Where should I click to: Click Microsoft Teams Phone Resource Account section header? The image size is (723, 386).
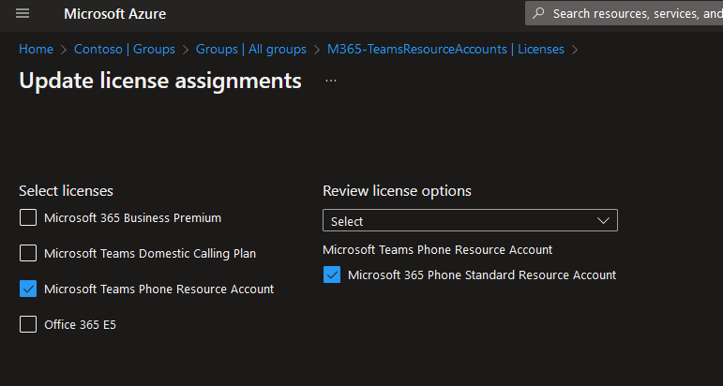click(x=437, y=249)
